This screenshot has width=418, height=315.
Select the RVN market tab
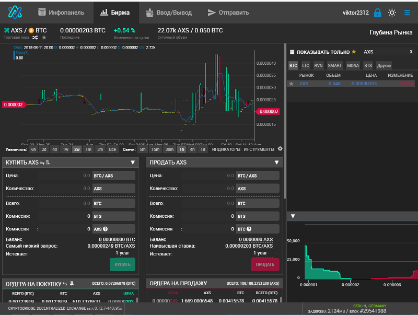point(318,65)
